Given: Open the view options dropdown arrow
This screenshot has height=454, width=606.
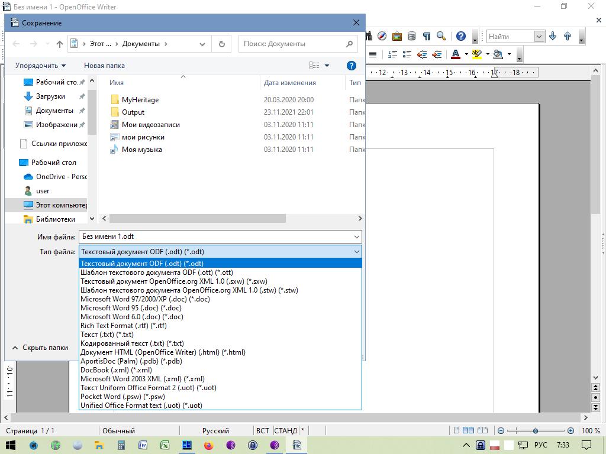Looking at the screenshot, I should pyautogui.click(x=327, y=66).
